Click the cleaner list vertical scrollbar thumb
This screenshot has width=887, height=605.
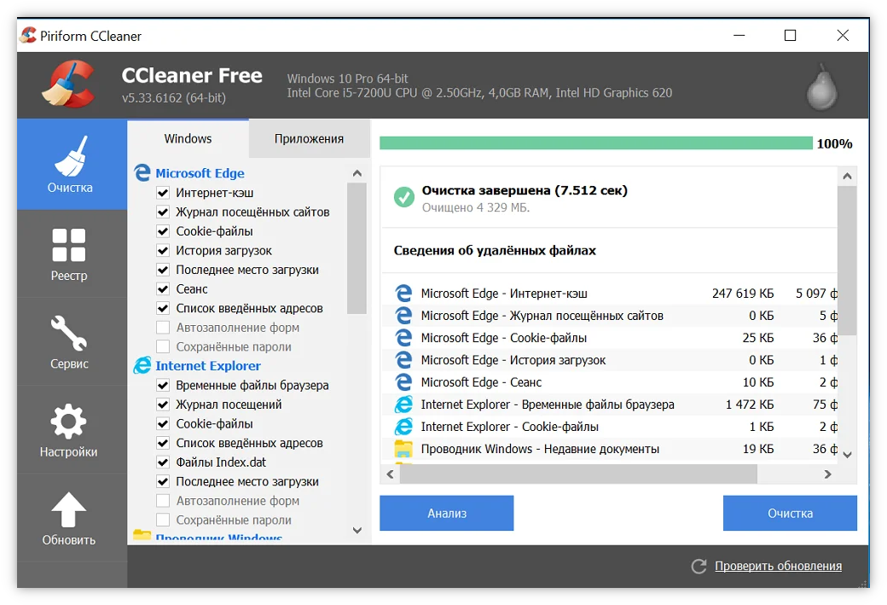[x=357, y=247]
